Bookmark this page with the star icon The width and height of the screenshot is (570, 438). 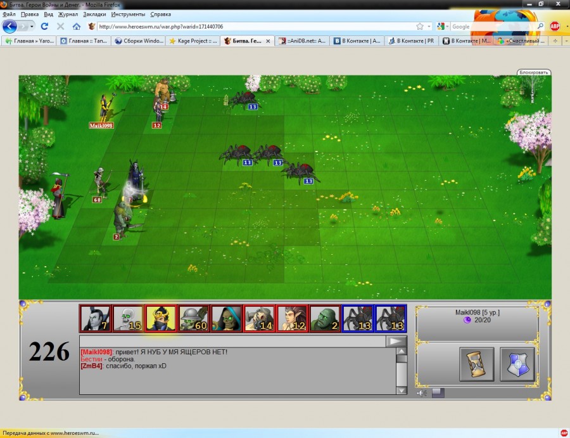tap(420, 26)
